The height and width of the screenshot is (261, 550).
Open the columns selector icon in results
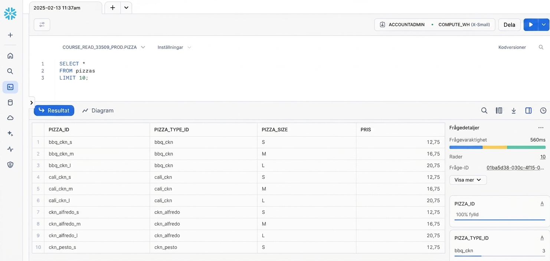pyautogui.click(x=499, y=110)
